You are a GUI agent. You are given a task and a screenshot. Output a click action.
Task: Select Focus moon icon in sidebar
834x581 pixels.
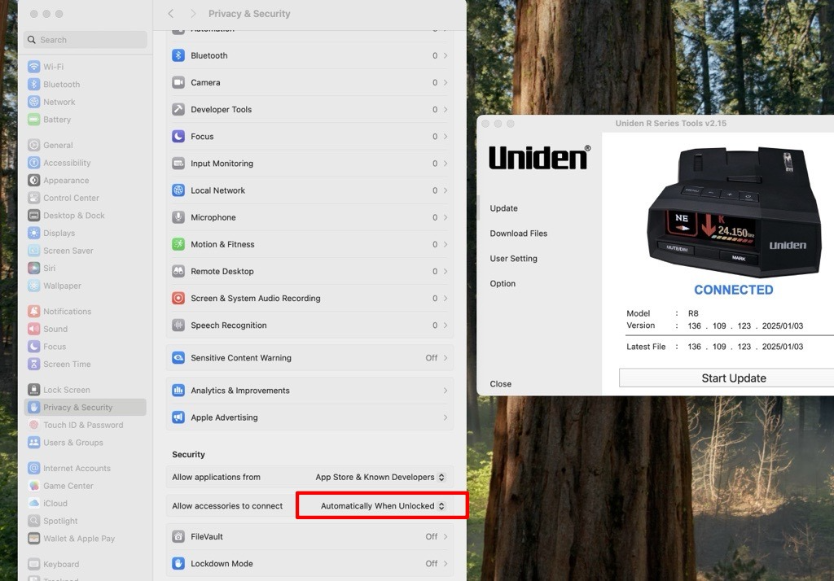point(34,346)
